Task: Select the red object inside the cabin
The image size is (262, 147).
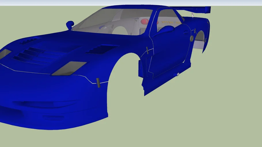Action: (145, 22)
